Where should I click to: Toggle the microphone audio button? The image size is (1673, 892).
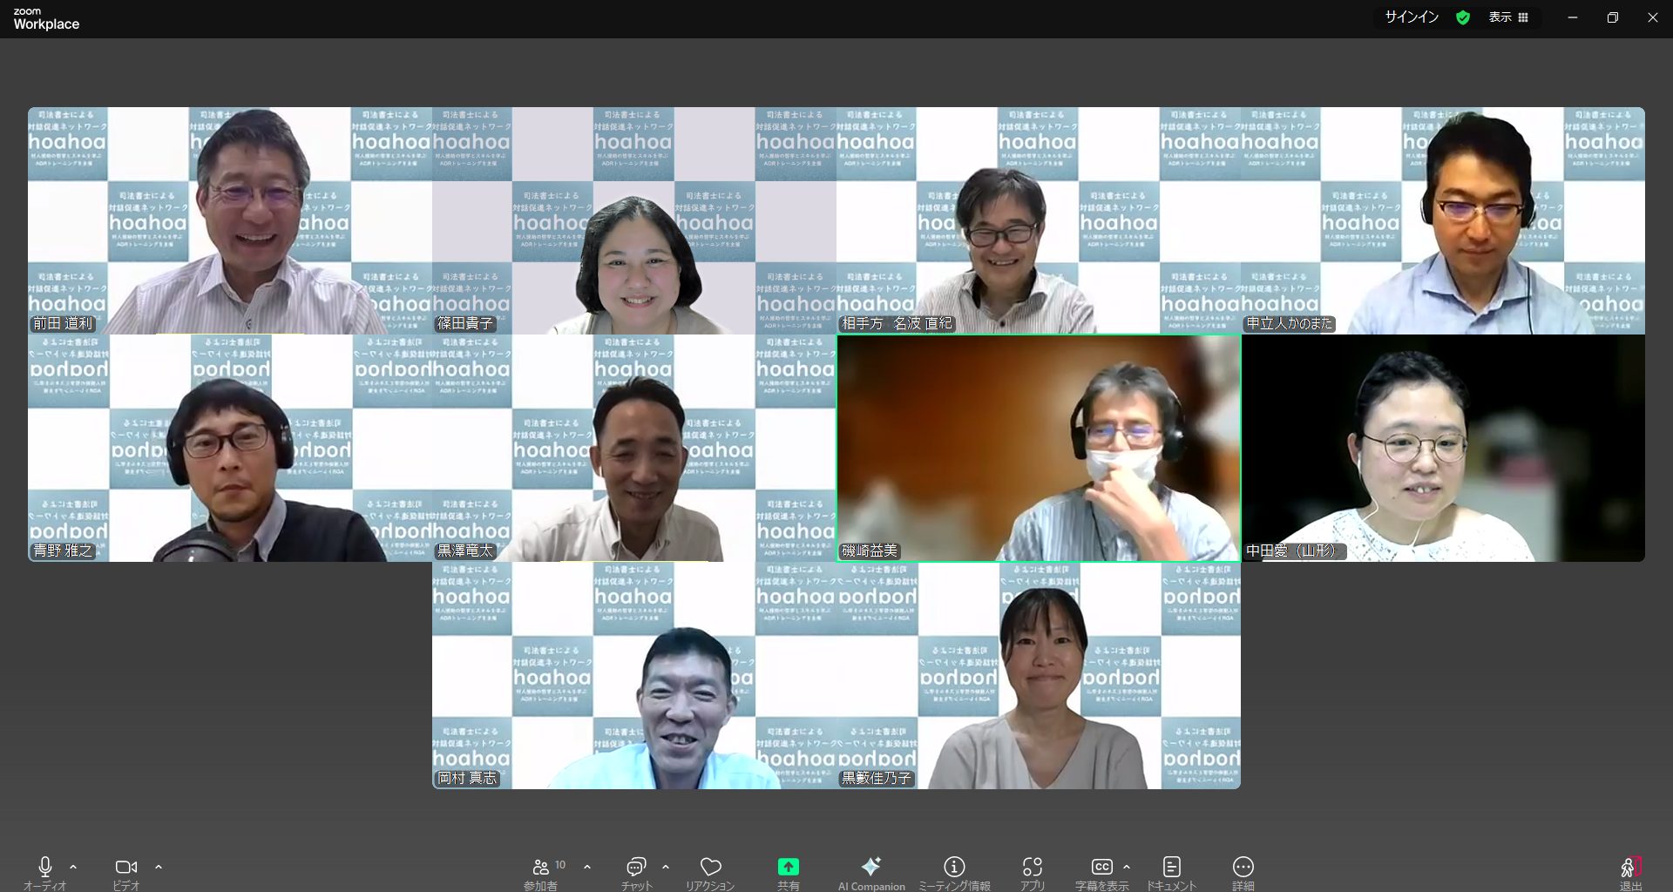(45, 868)
